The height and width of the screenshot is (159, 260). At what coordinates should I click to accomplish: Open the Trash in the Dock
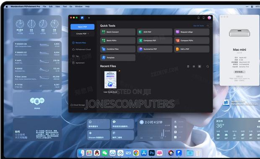pos(198,153)
